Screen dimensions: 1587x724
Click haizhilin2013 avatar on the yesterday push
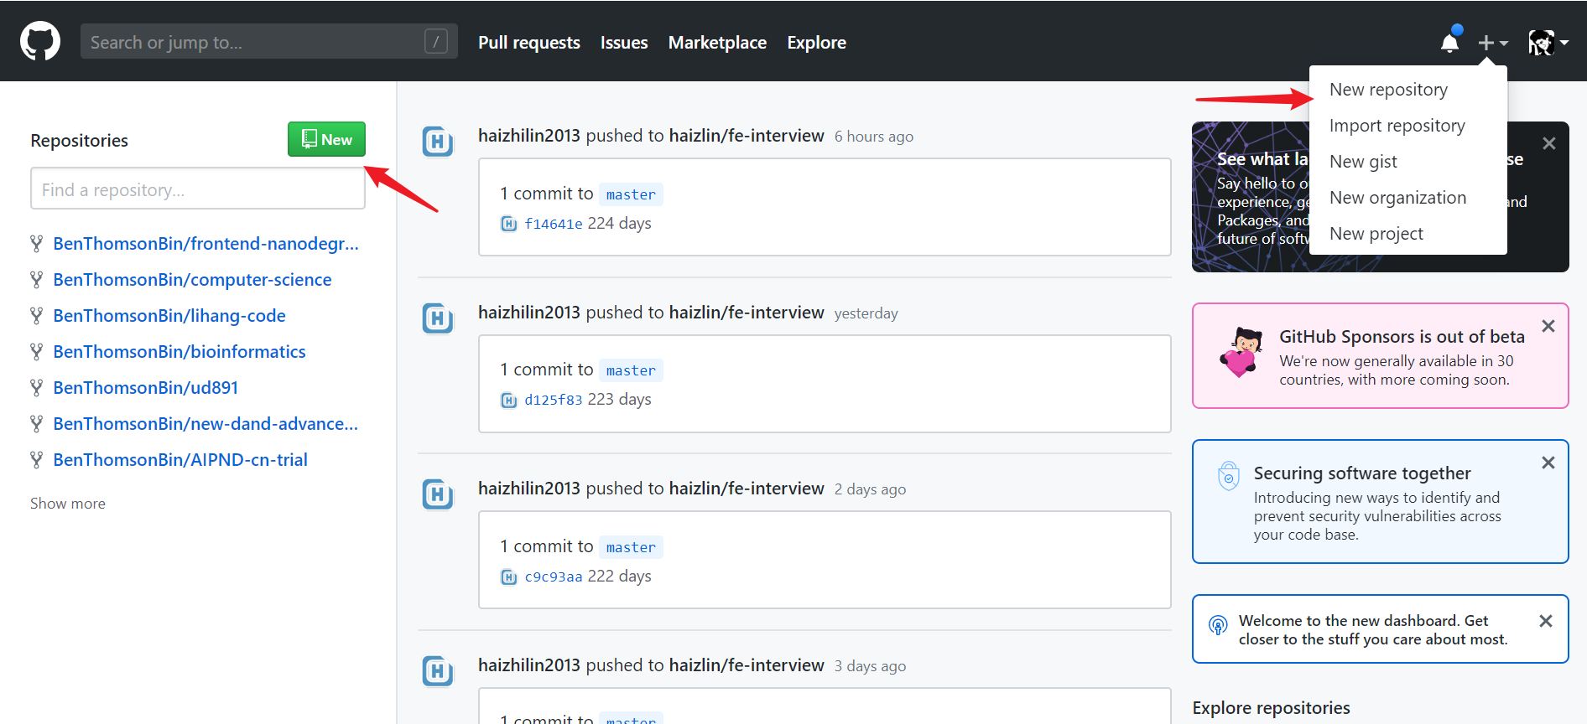click(438, 318)
